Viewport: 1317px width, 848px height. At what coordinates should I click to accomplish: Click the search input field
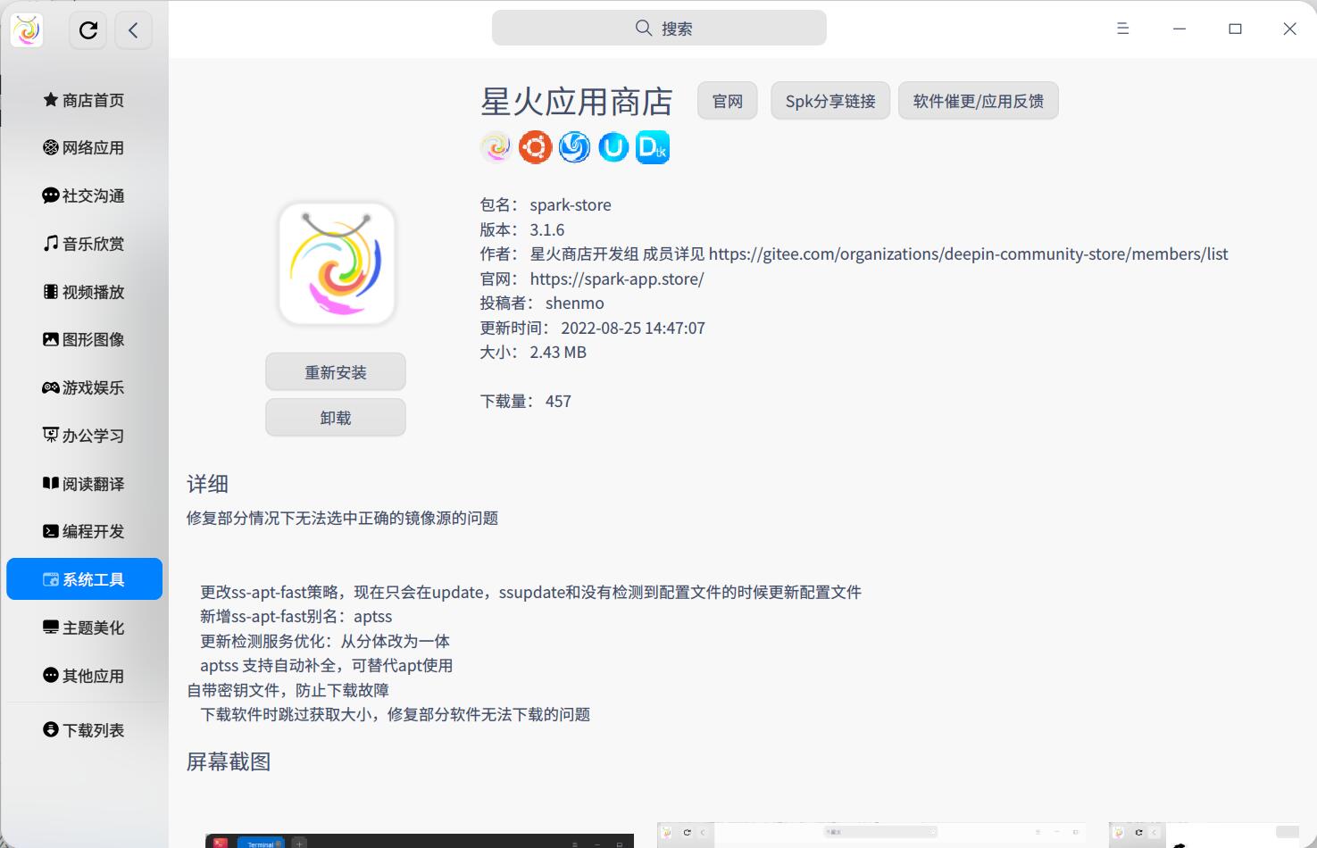658,28
